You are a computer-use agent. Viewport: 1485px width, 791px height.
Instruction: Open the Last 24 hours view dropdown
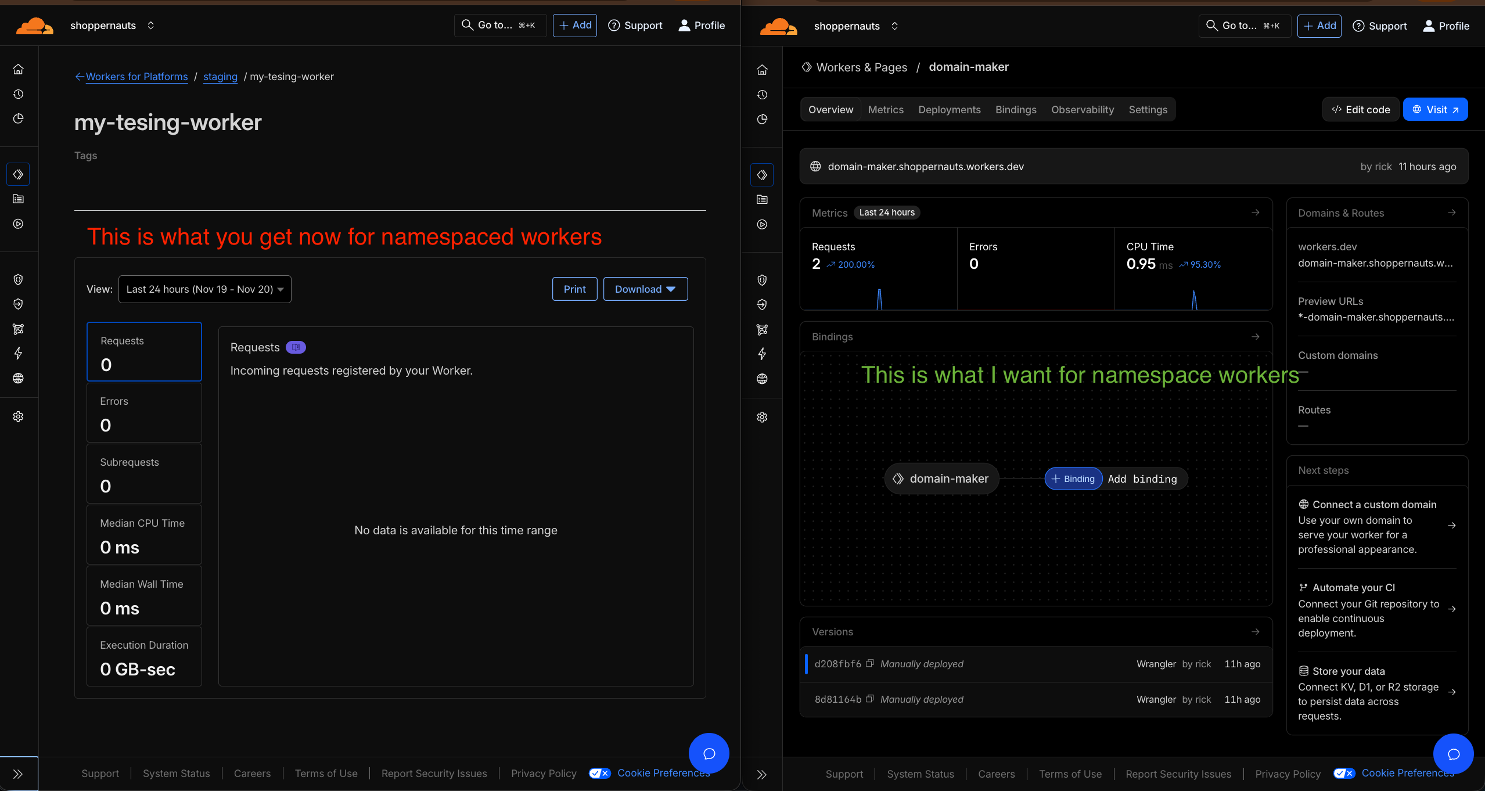tap(204, 289)
